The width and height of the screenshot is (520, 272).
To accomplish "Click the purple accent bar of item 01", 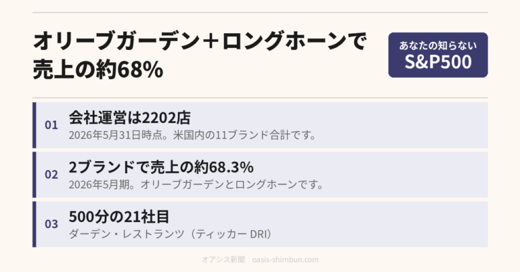I will click(34, 125).
